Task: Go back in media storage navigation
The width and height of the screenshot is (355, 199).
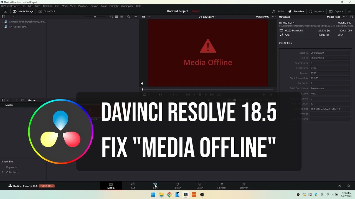Action: [9, 17]
